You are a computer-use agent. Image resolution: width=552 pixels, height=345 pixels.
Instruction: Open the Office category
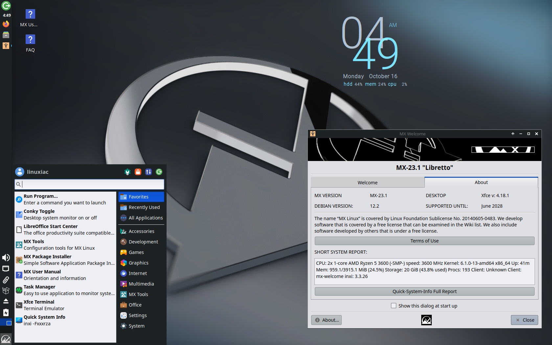(x=141, y=305)
